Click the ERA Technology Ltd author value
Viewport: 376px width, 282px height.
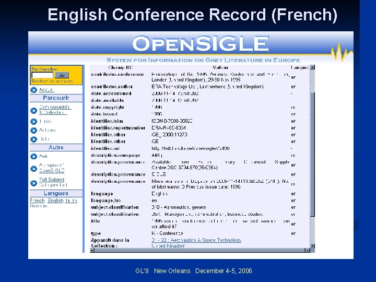(207, 87)
